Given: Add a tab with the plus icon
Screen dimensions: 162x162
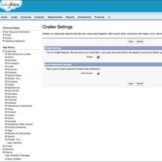Looking at the screenshot, I should tap(109, 17).
